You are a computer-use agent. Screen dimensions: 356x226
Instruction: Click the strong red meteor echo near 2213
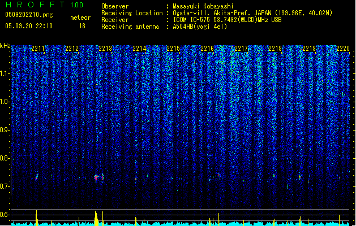tap(96, 178)
